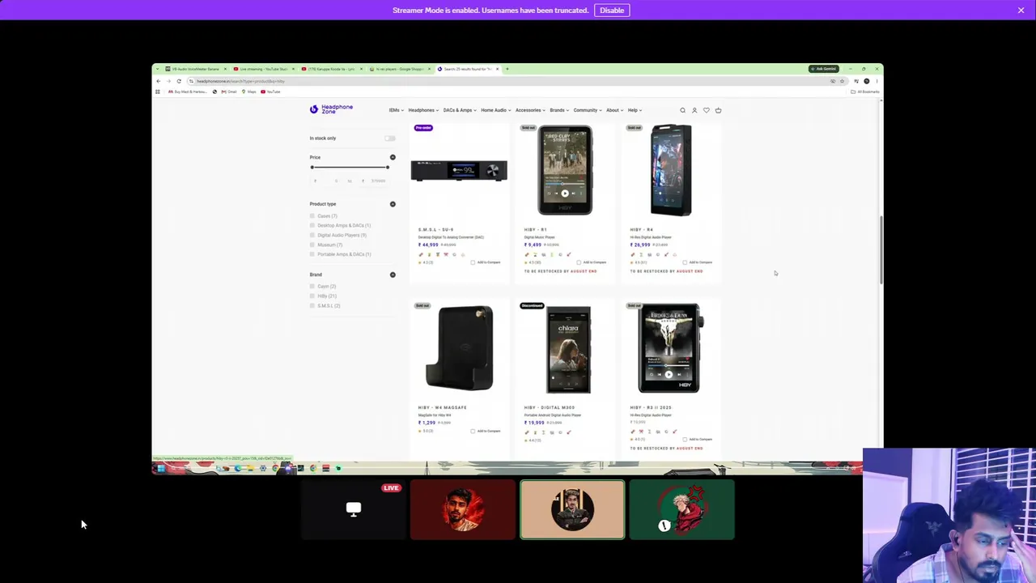This screenshot has width=1036, height=583.
Task: Open the HiBy Digital M300 product title
Action: click(550, 407)
